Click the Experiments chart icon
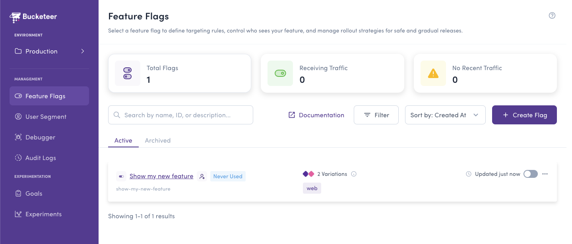 click(18, 214)
